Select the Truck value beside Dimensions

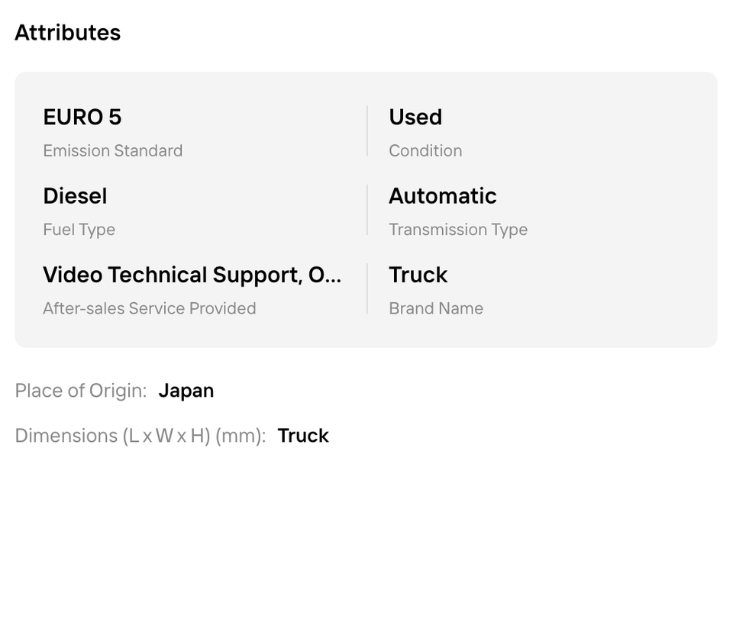302,436
